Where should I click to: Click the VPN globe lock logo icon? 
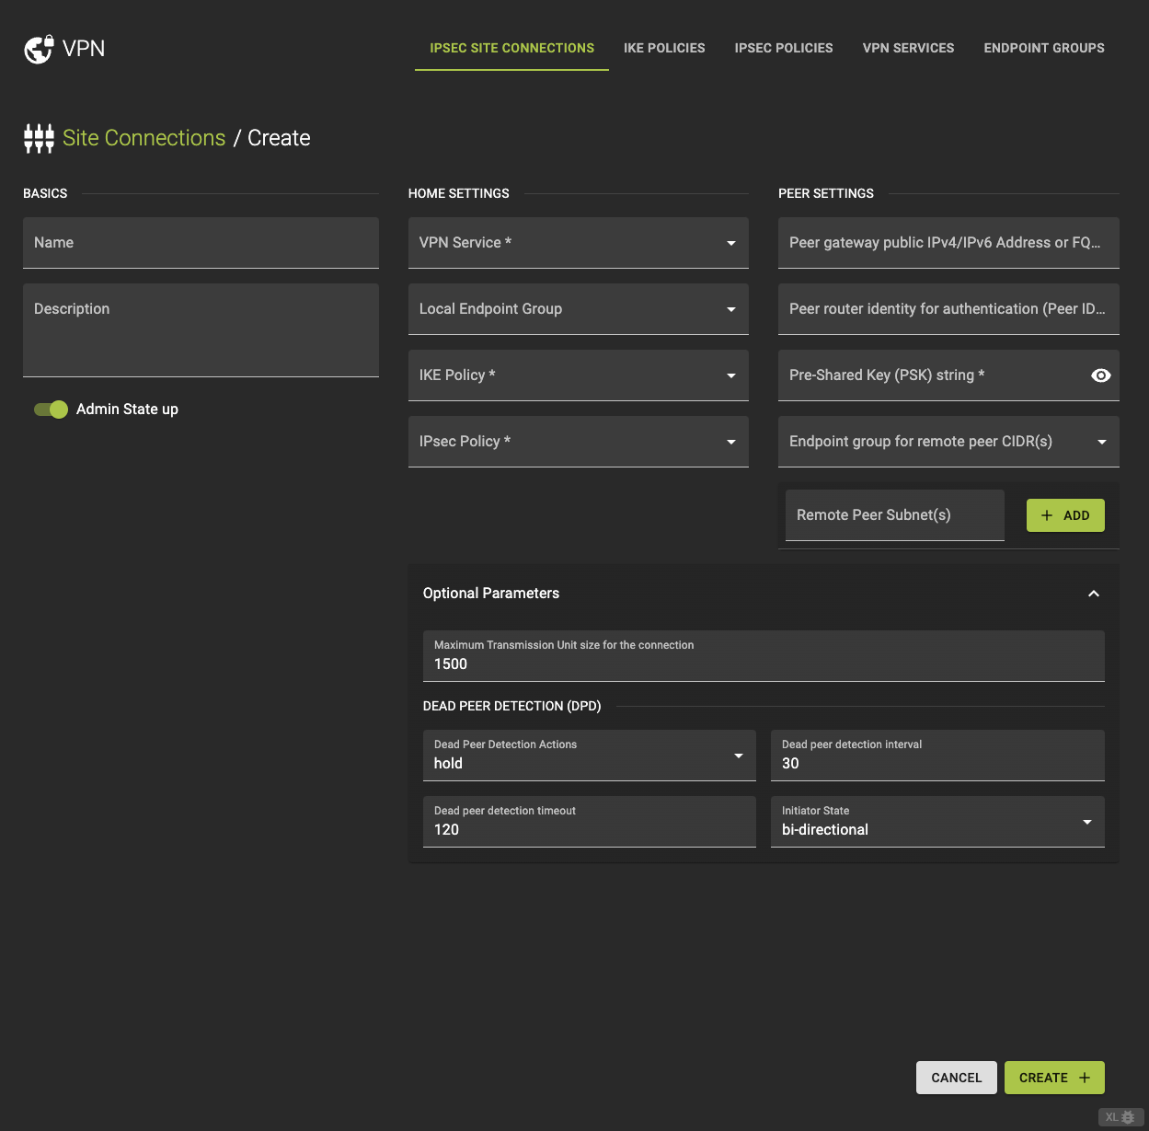click(39, 49)
